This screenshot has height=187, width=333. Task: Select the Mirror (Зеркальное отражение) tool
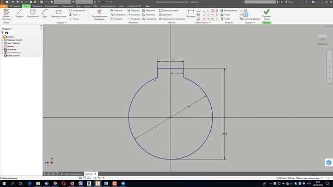click(x=172, y=19)
